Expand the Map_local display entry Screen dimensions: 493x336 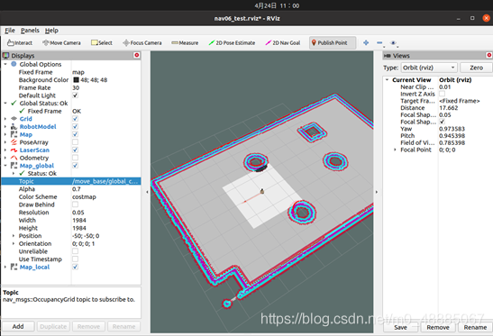coord(5,267)
